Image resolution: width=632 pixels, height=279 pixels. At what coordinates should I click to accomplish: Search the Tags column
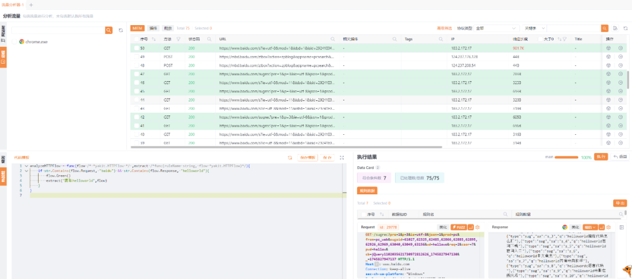coord(442,39)
